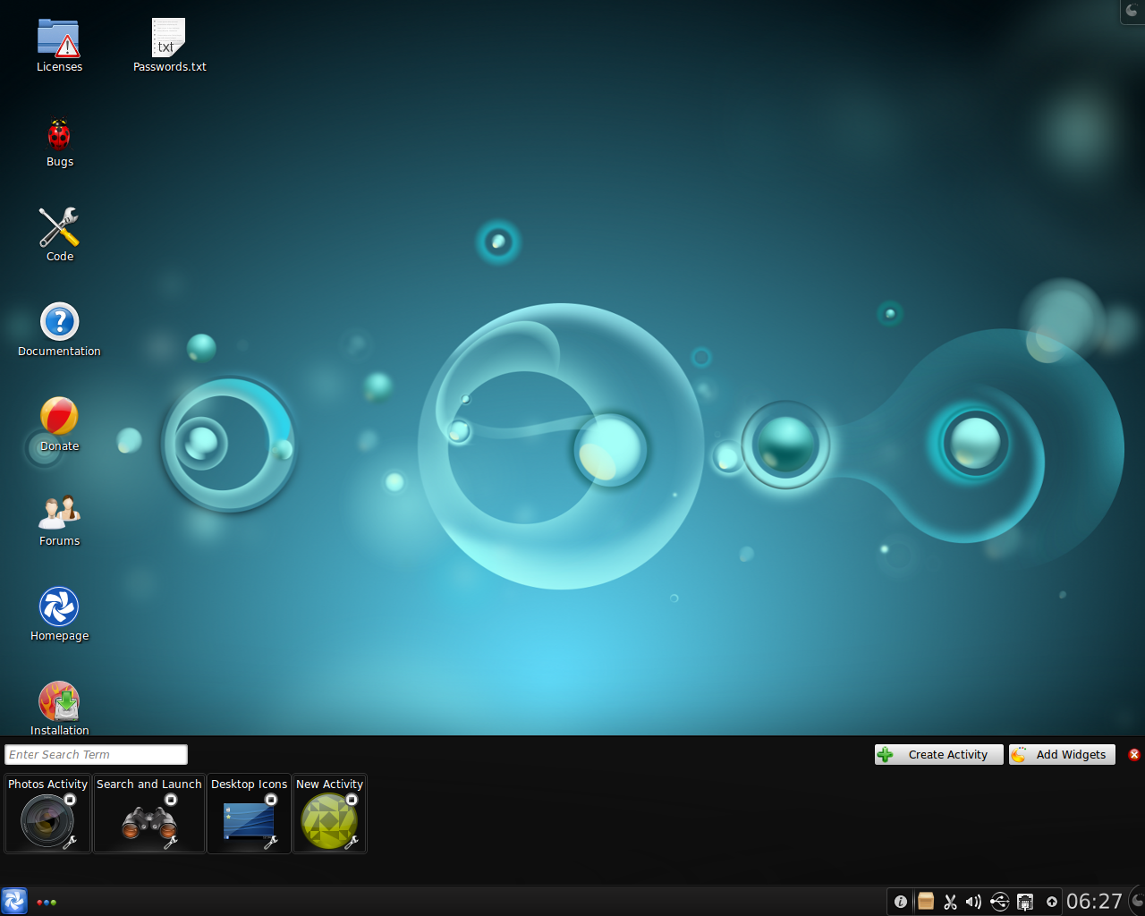
Task: Expand hidden system tray icons arrow
Action: (x=1052, y=902)
